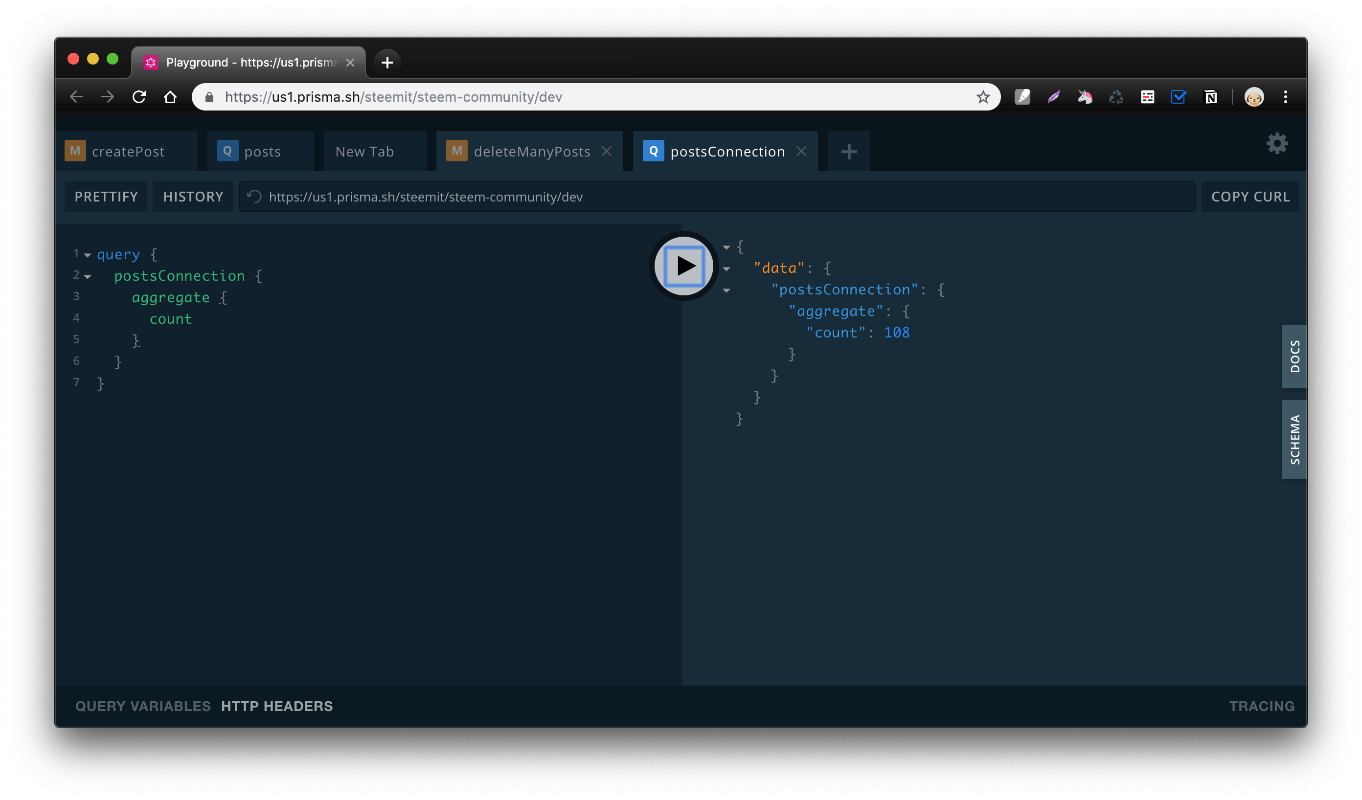This screenshot has width=1362, height=800.
Task: Click the COPY CURL button
Action: (1250, 197)
